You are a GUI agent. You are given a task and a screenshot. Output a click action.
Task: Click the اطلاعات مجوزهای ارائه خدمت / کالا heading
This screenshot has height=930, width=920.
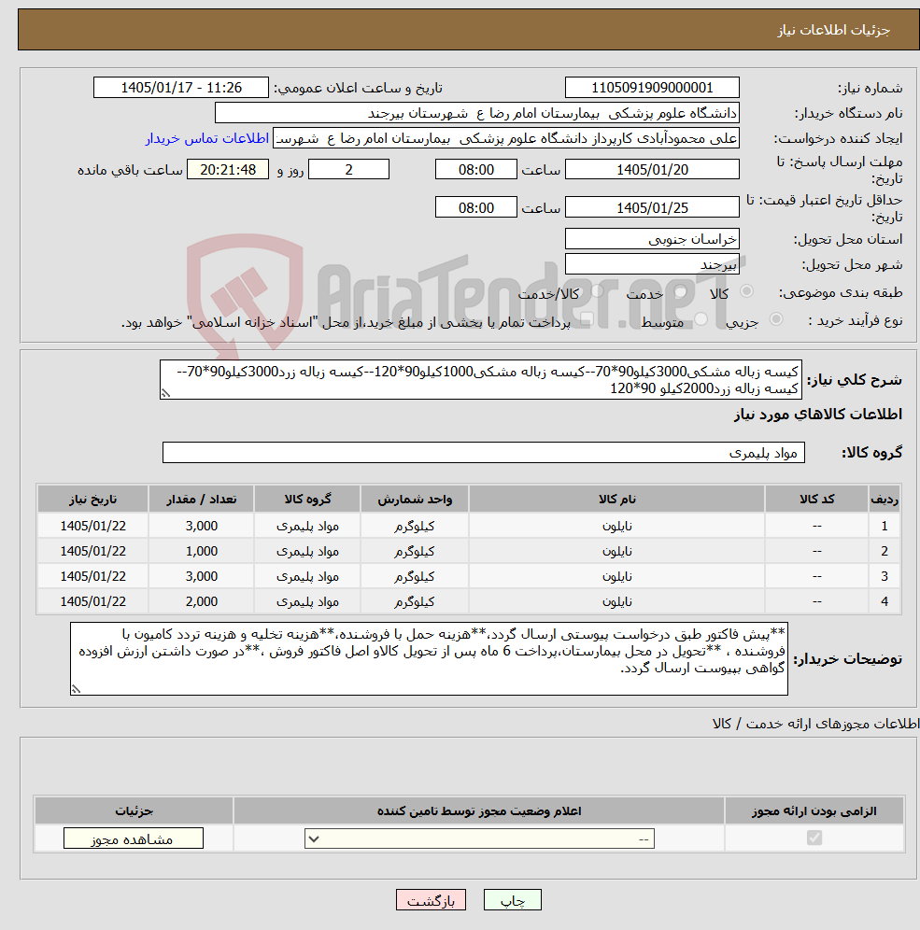pyautogui.click(x=815, y=724)
